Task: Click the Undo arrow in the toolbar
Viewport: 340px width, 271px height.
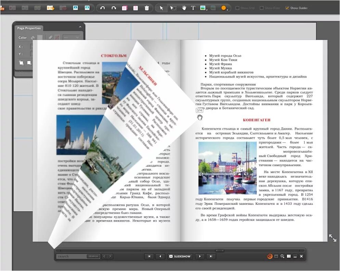Action: pos(103,8)
